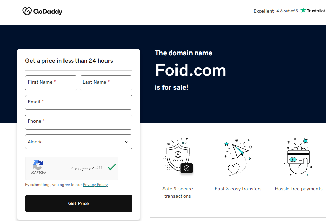
Task: Click the GoDaddy heart logo icon
Action: (x=27, y=11)
